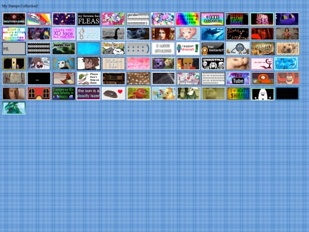Click the "STUFF IS ALWAYS BETTER IN MY IMAGINATION" stamp
The height and width of the screenshot is (232, 309).
14,34
